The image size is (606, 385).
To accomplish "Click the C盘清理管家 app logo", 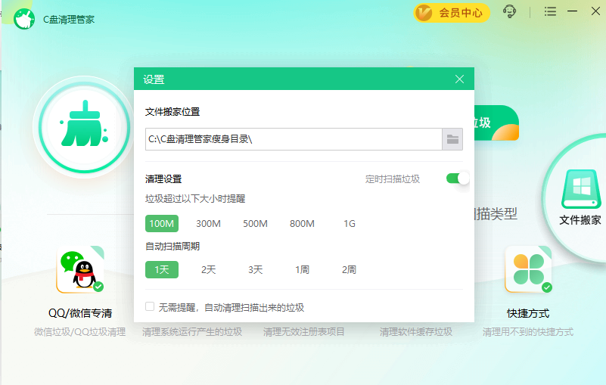I will (24, 18).
